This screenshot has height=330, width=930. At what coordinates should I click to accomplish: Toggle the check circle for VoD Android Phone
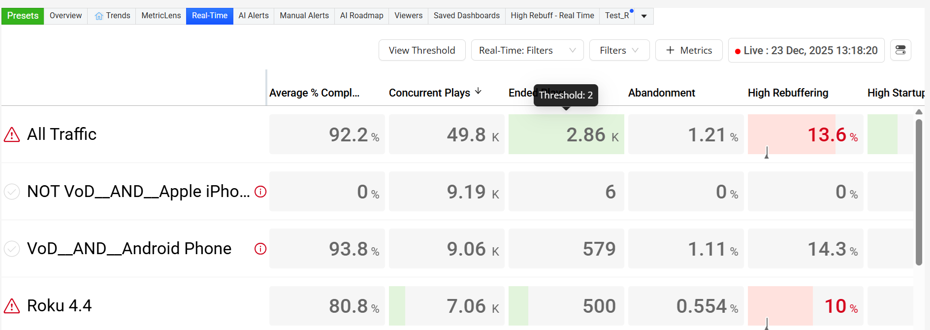[x=12, y=249]
